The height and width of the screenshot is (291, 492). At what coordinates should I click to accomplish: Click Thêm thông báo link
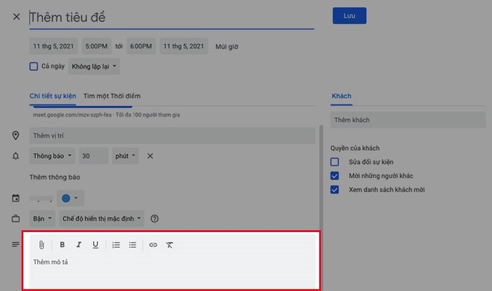(55, 177)
